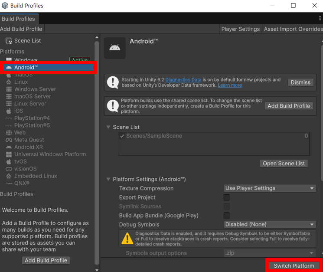Select Scenes/SampleScene entry in scene list
323x272 pixels.
click(214, 136)
